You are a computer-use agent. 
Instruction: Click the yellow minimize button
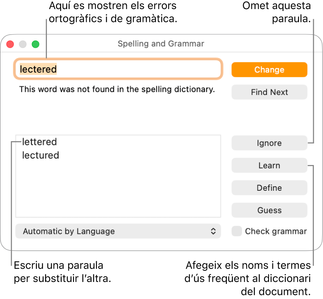point(23,44)
